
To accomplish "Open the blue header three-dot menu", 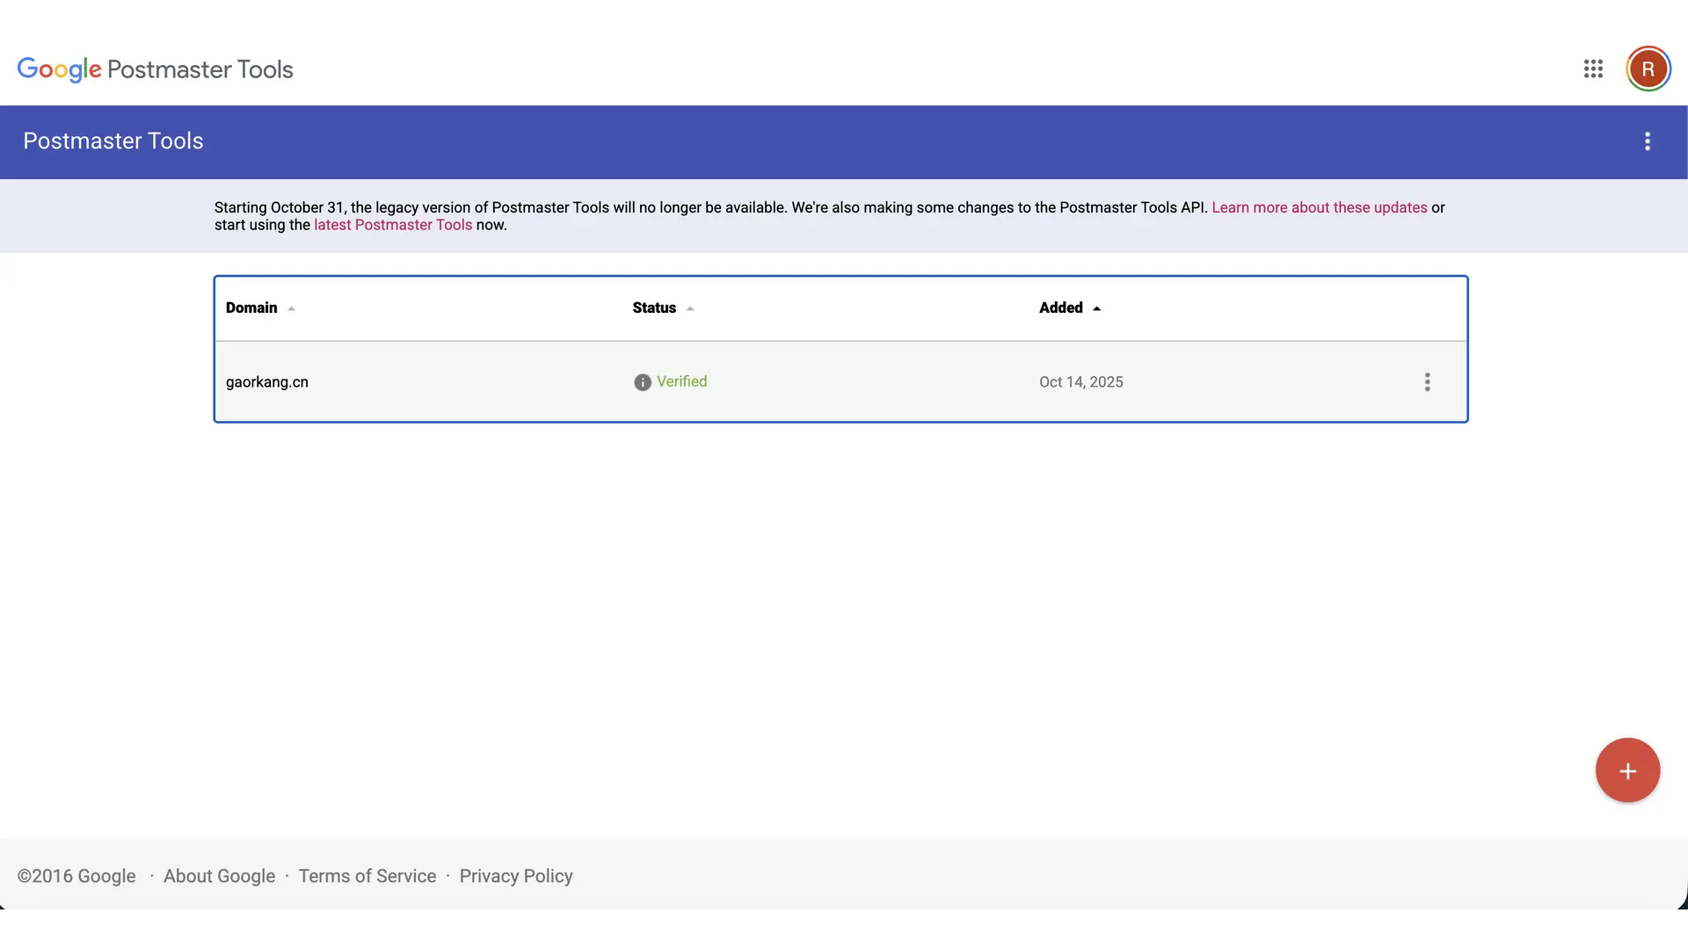I will click(1648, 141).
